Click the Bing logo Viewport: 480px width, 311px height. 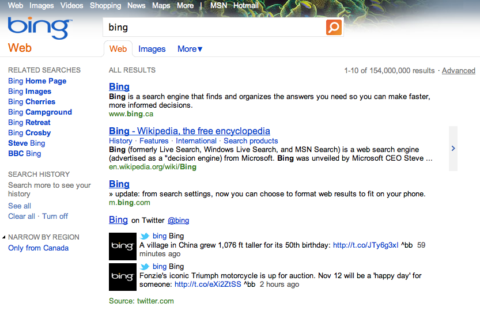pos(40,28)
